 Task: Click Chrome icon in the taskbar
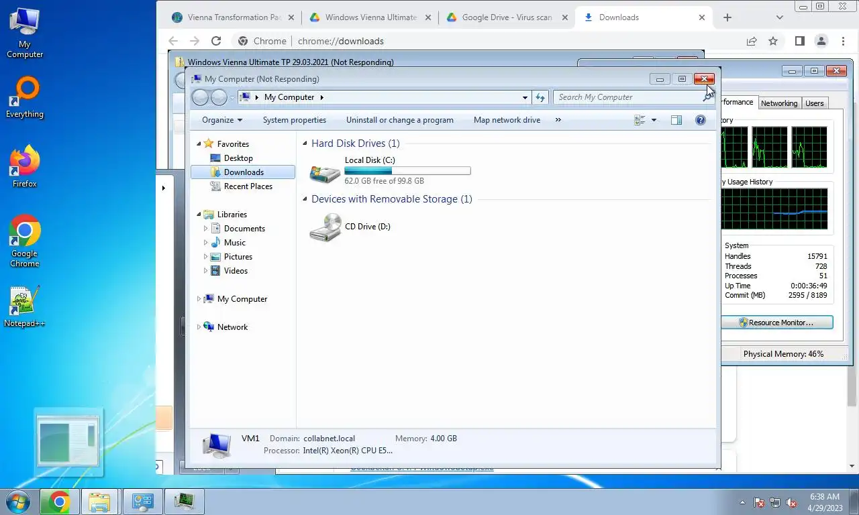click(59, 502)
